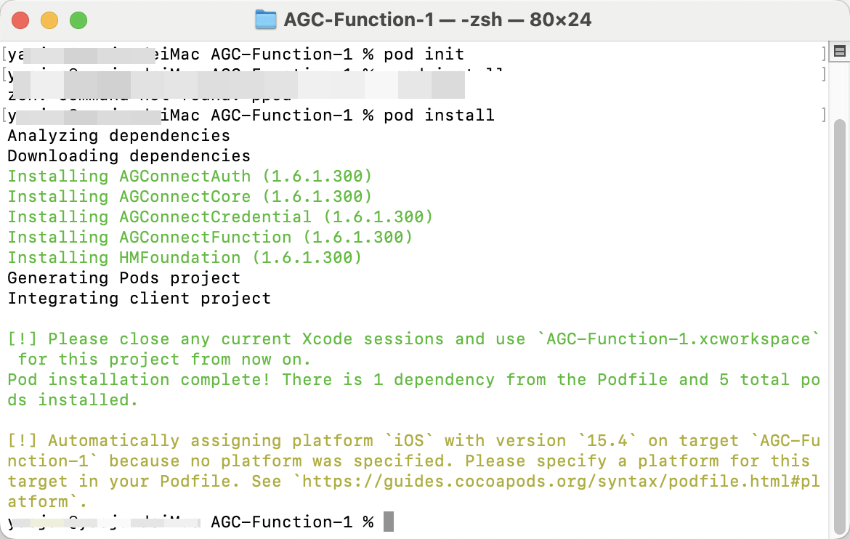Close the terminal with the red button
This screenshot has width=850, height=539.
point(20,20)
